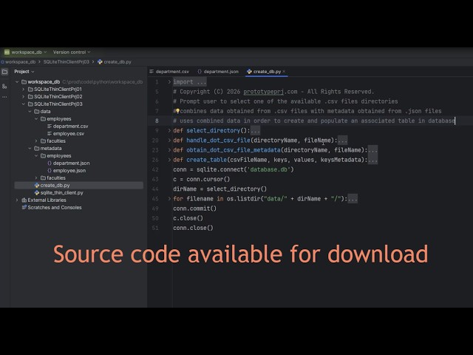
Task: Expand the SQLiteThinClientPrj01 folder
Action: pos(24,89)
